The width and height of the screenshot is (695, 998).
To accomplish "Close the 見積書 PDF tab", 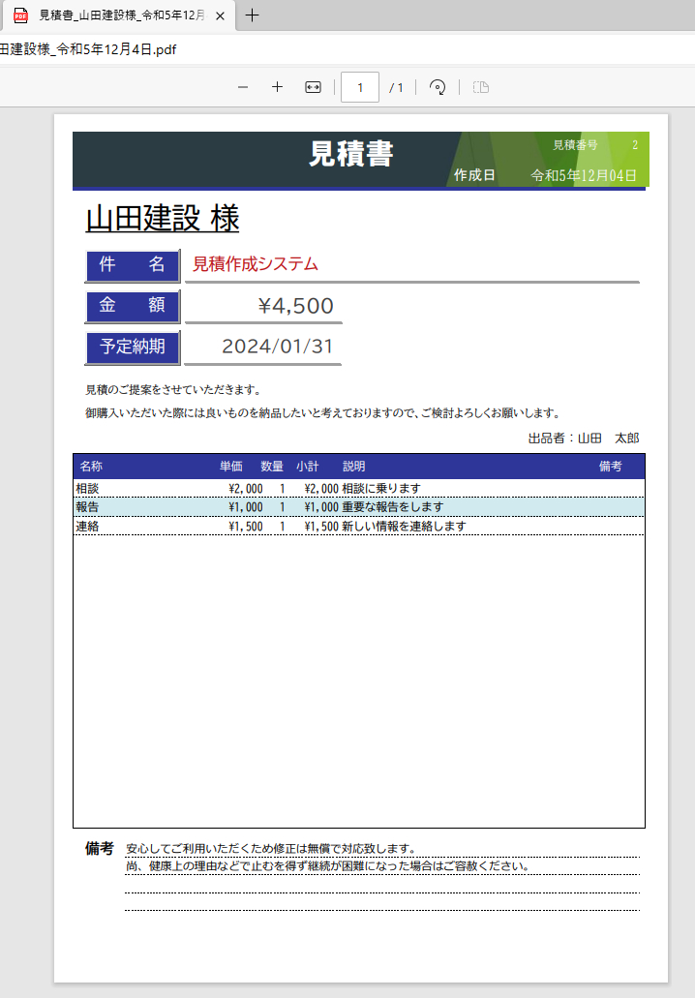I will coord(220,15).
